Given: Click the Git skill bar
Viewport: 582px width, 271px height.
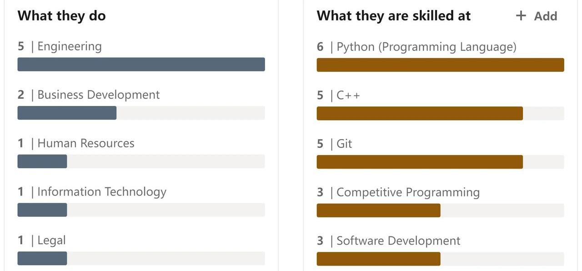Looking at the screenshot, I should [x=419, y=162].
